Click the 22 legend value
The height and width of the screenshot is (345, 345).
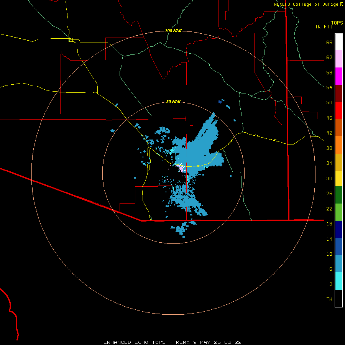point(329,209)
